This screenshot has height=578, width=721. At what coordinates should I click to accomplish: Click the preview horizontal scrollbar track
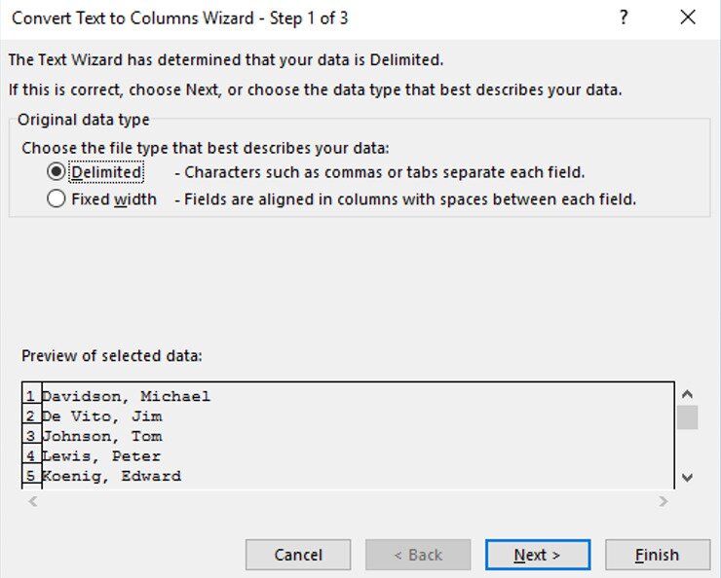coord(347,502)
